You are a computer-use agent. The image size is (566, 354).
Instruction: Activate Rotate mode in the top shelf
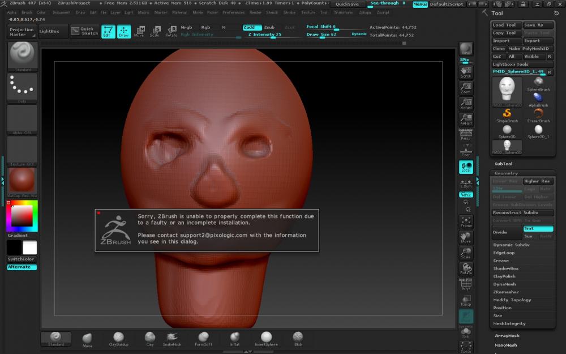click(171, 31)
